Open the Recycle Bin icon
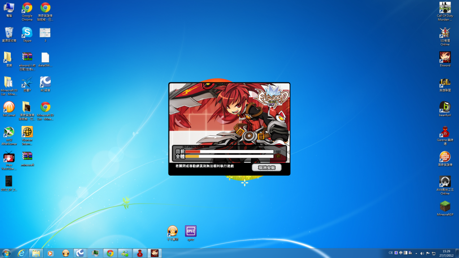Viewport: 459px width, 258px height. click(9, 33)
